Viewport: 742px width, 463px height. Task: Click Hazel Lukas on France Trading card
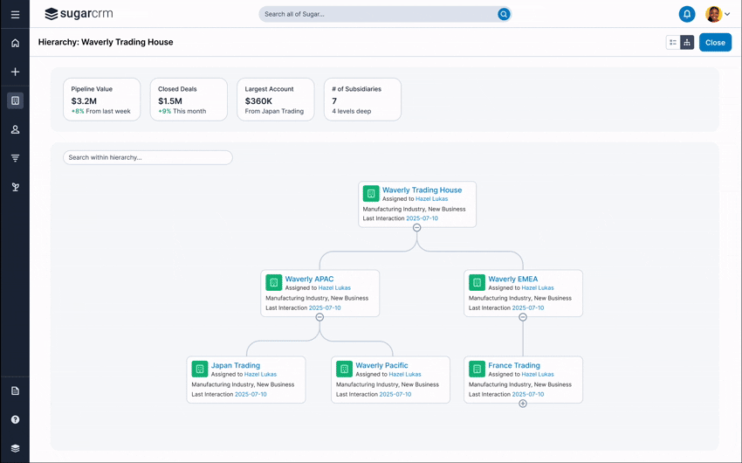click(538, 374)
